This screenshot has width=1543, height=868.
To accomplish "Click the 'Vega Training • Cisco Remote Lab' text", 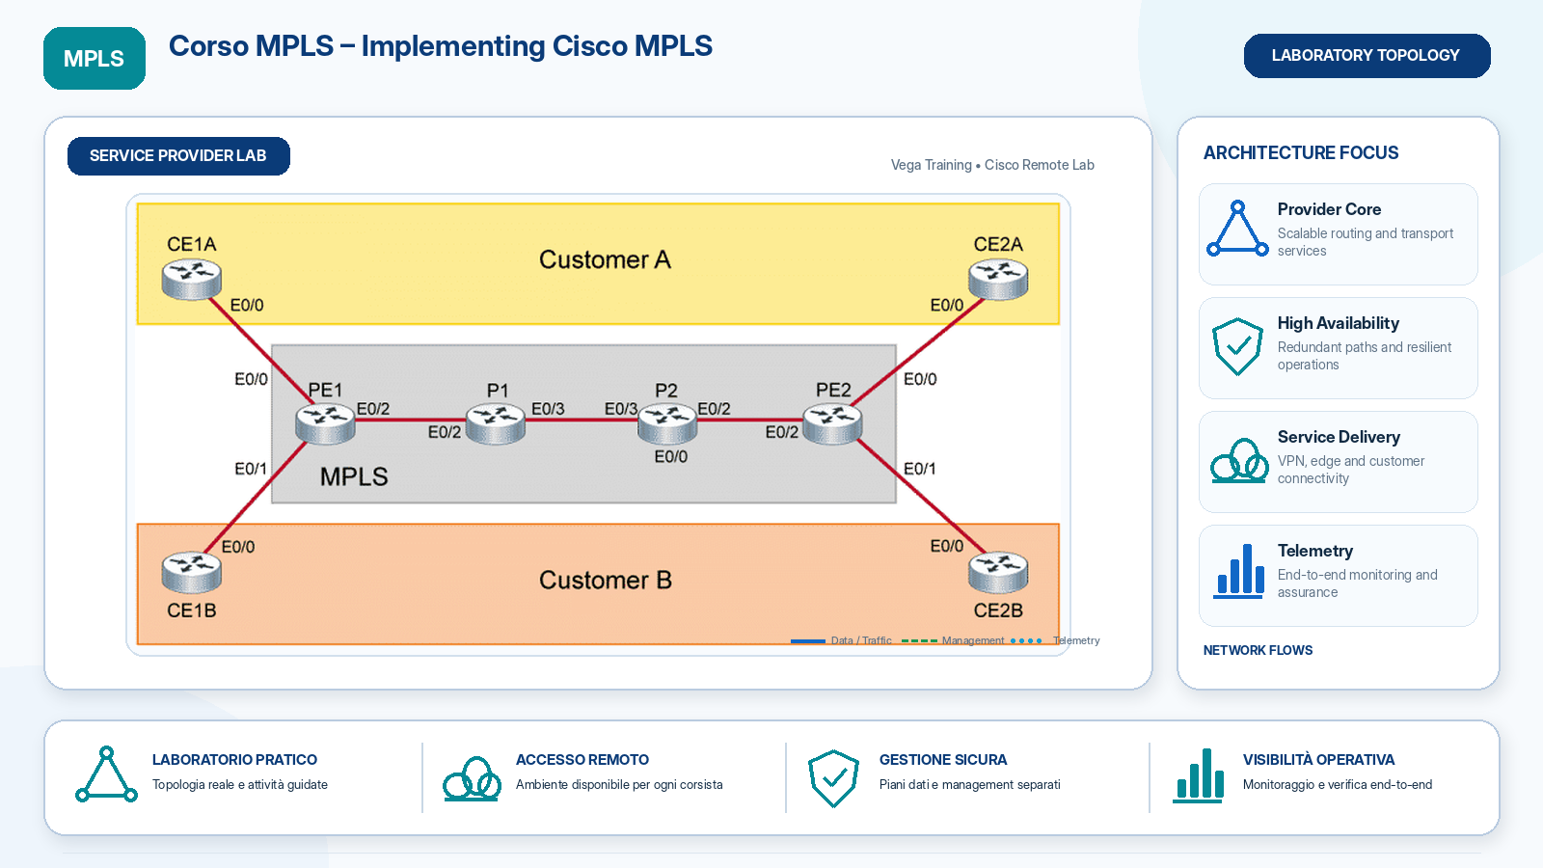I will tap(992, 165).
